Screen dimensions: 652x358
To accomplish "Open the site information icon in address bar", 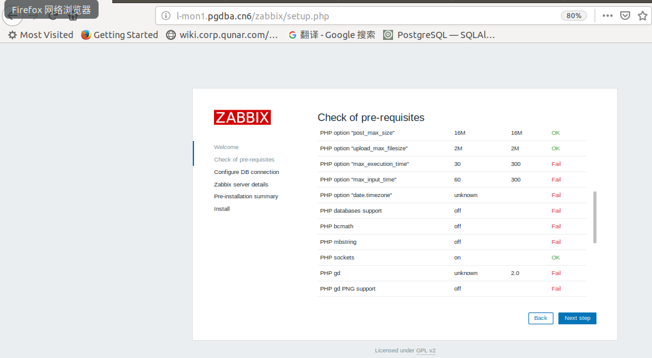I will pos(166,16).
